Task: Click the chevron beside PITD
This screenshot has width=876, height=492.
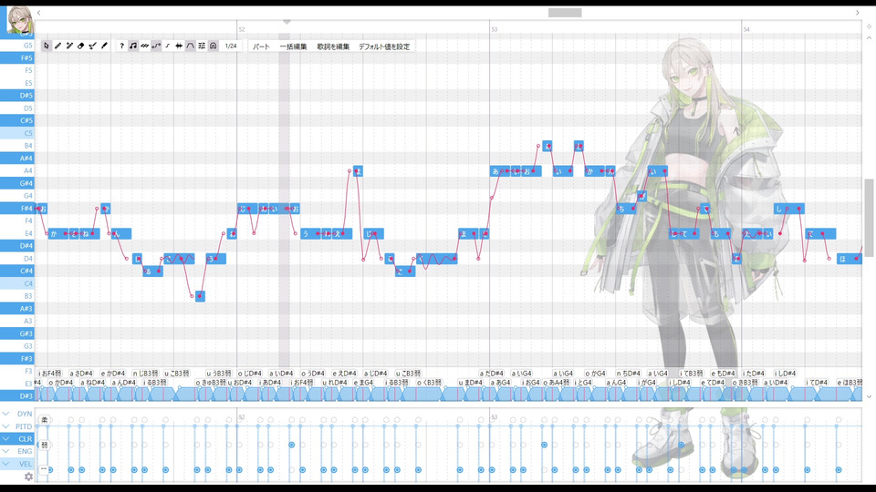Action: (x=5, y=426)
